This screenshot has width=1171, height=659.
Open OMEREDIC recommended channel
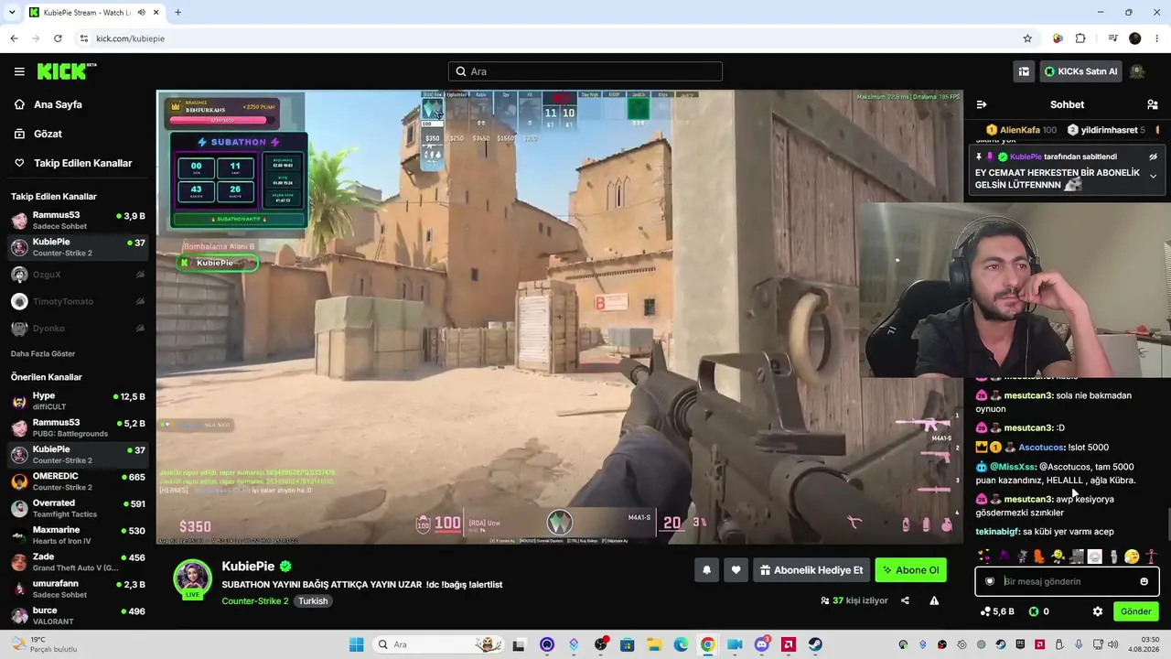pyautogui.click(x=78, y=481)
